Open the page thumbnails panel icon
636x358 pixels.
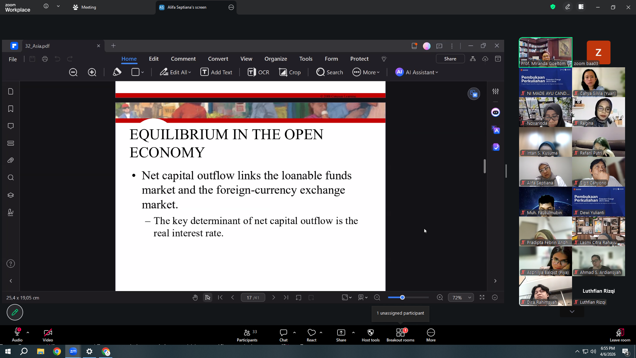click(11, 91)
